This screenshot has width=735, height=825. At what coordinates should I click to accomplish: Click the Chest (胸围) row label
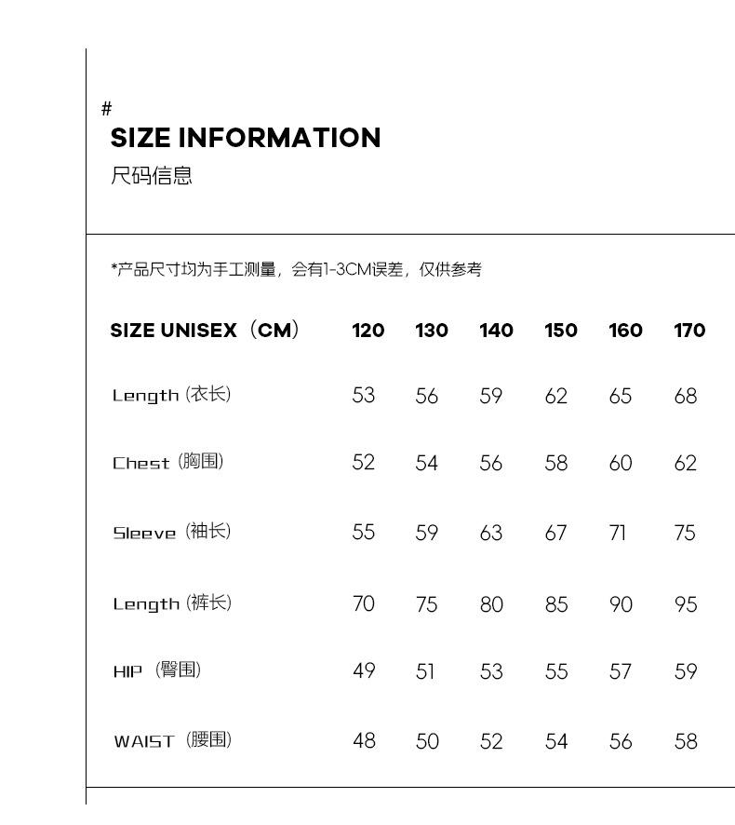[168, 462]
